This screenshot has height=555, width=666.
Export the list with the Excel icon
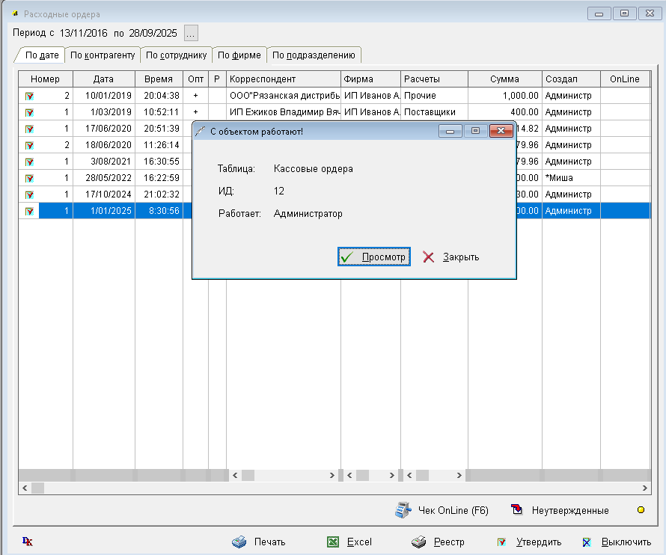pos(333,542)
